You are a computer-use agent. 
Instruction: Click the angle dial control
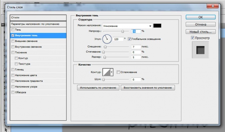point(107,39)
